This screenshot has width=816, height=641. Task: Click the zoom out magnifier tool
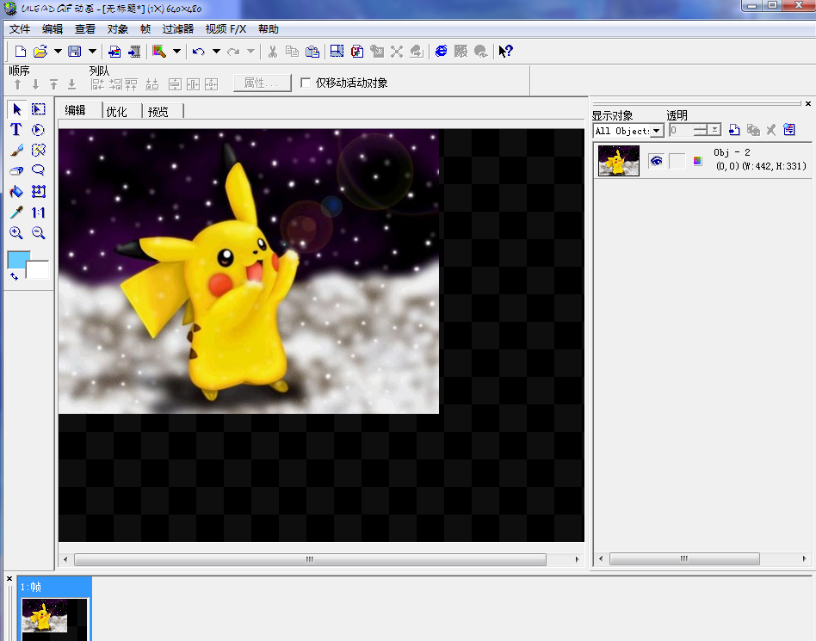(38, 232)
